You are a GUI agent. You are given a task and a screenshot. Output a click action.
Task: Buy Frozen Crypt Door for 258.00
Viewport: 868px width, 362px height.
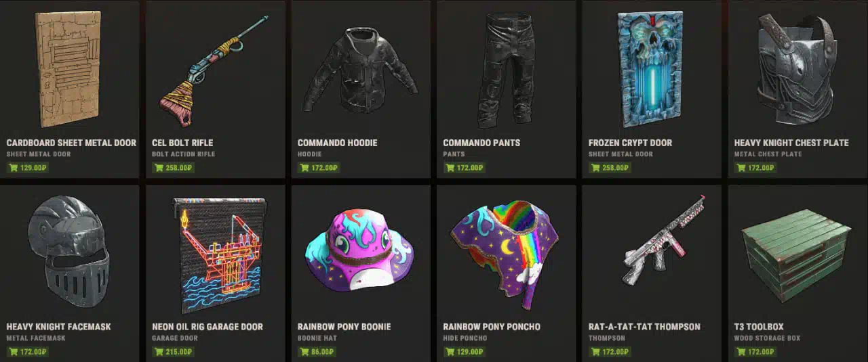click(610, 168)
